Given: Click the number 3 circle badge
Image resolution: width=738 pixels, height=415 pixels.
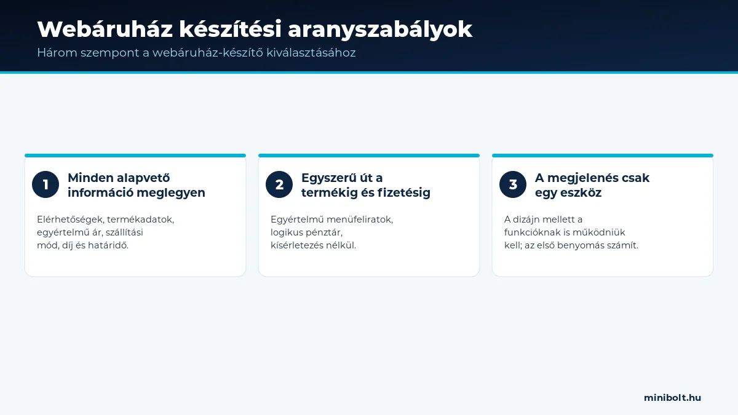Looking at the screenshot, I should click(x=513, y=184).
